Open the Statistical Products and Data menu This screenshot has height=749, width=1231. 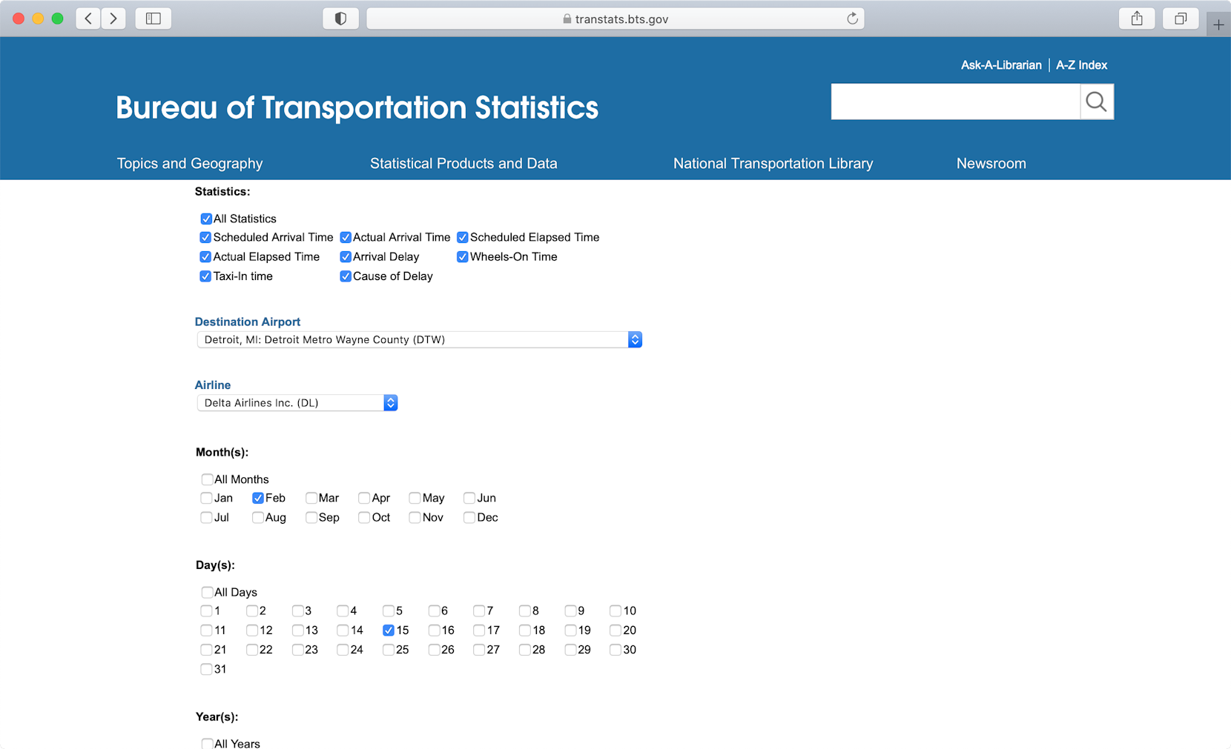[463, 164]
